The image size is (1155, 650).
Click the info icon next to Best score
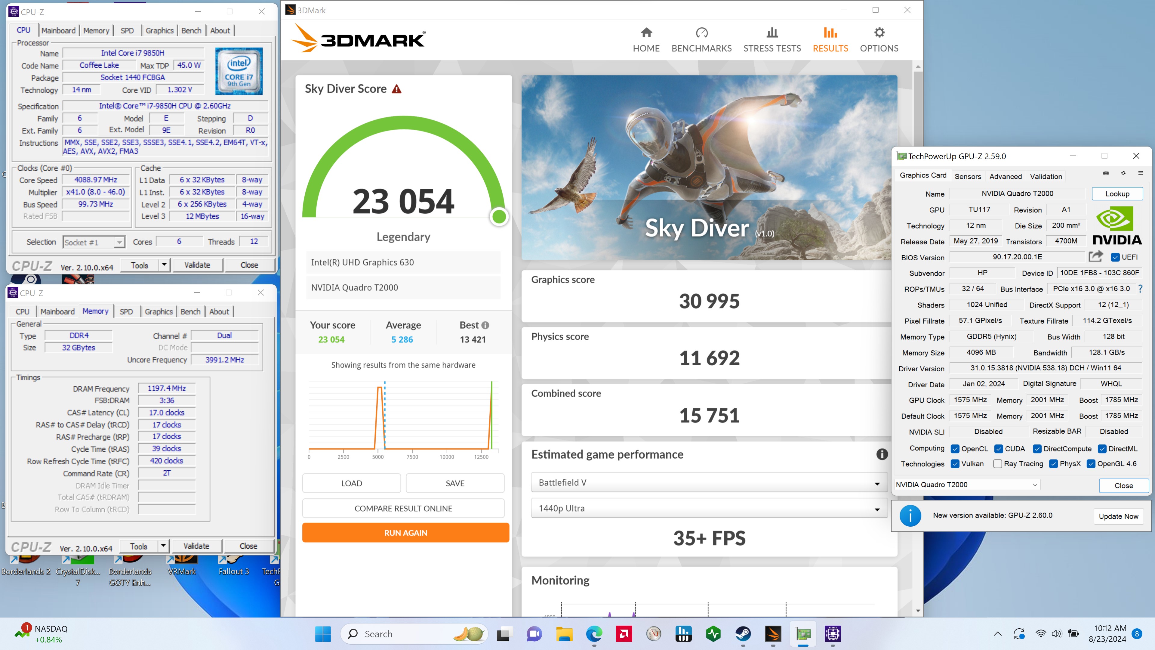[485, 325]
